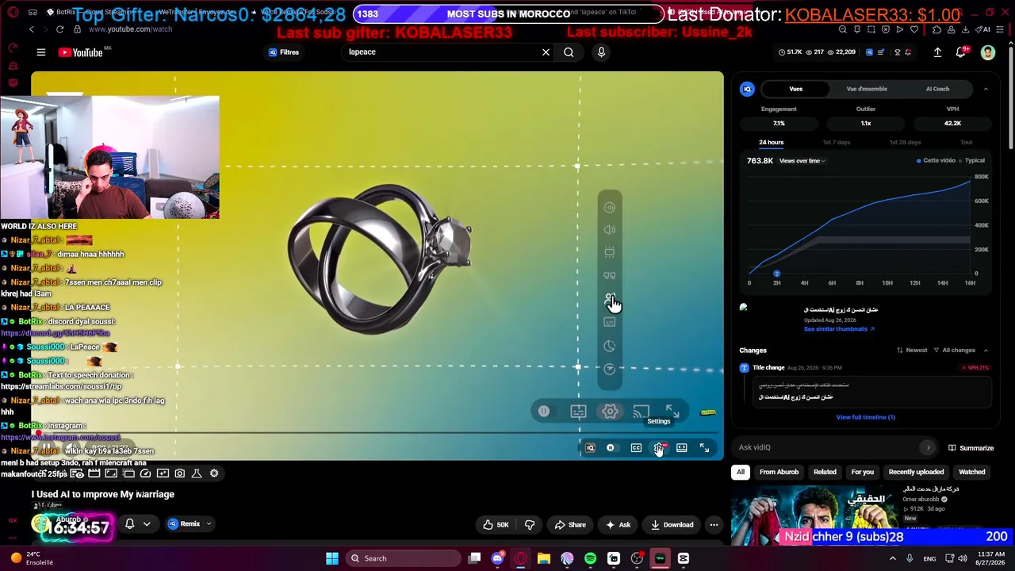
Task: Open File Explorer from the taskbar
Action: (543, 558)
